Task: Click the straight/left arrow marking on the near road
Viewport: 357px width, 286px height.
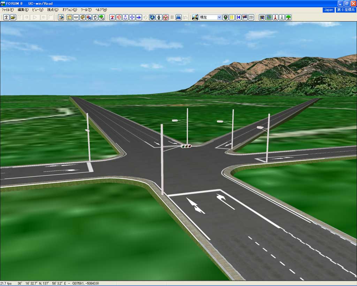Action: pyautogui.click(x=195, y=206)
